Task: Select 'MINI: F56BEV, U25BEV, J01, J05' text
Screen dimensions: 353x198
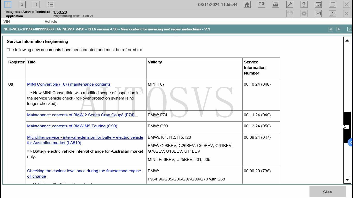Action: click(x=179, y=160)
